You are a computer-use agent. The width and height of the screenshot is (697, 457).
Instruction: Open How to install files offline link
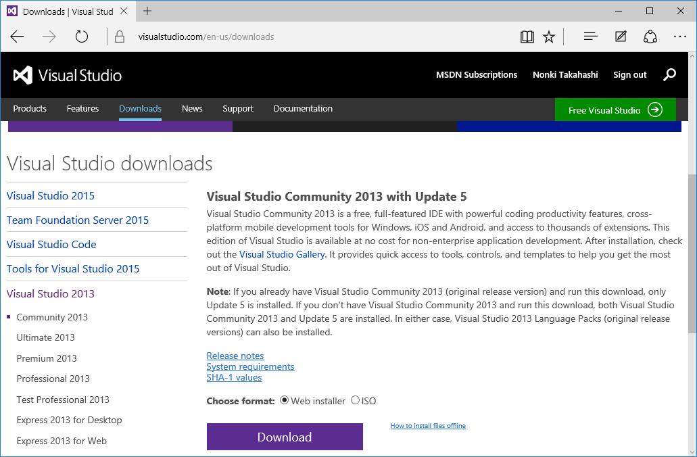pyautogui.click(x=428, y=425)
